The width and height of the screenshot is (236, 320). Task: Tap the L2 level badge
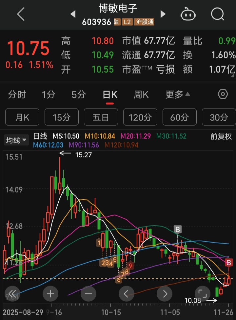127,22
